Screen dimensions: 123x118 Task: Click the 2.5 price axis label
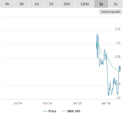pos(118,43)
